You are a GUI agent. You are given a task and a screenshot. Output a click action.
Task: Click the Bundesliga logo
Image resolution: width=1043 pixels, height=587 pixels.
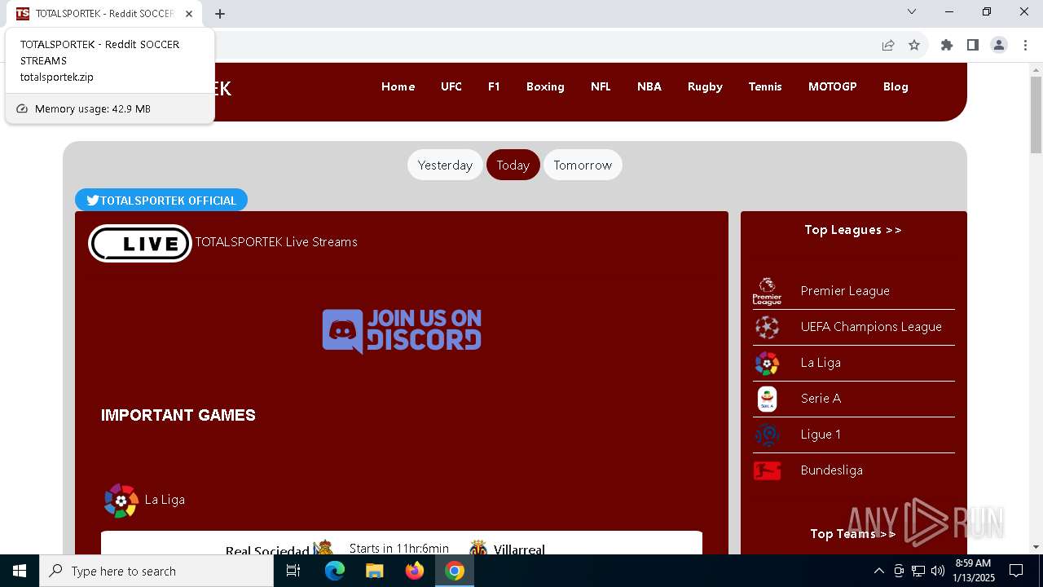pyautogui.click(x=767, y=470)
